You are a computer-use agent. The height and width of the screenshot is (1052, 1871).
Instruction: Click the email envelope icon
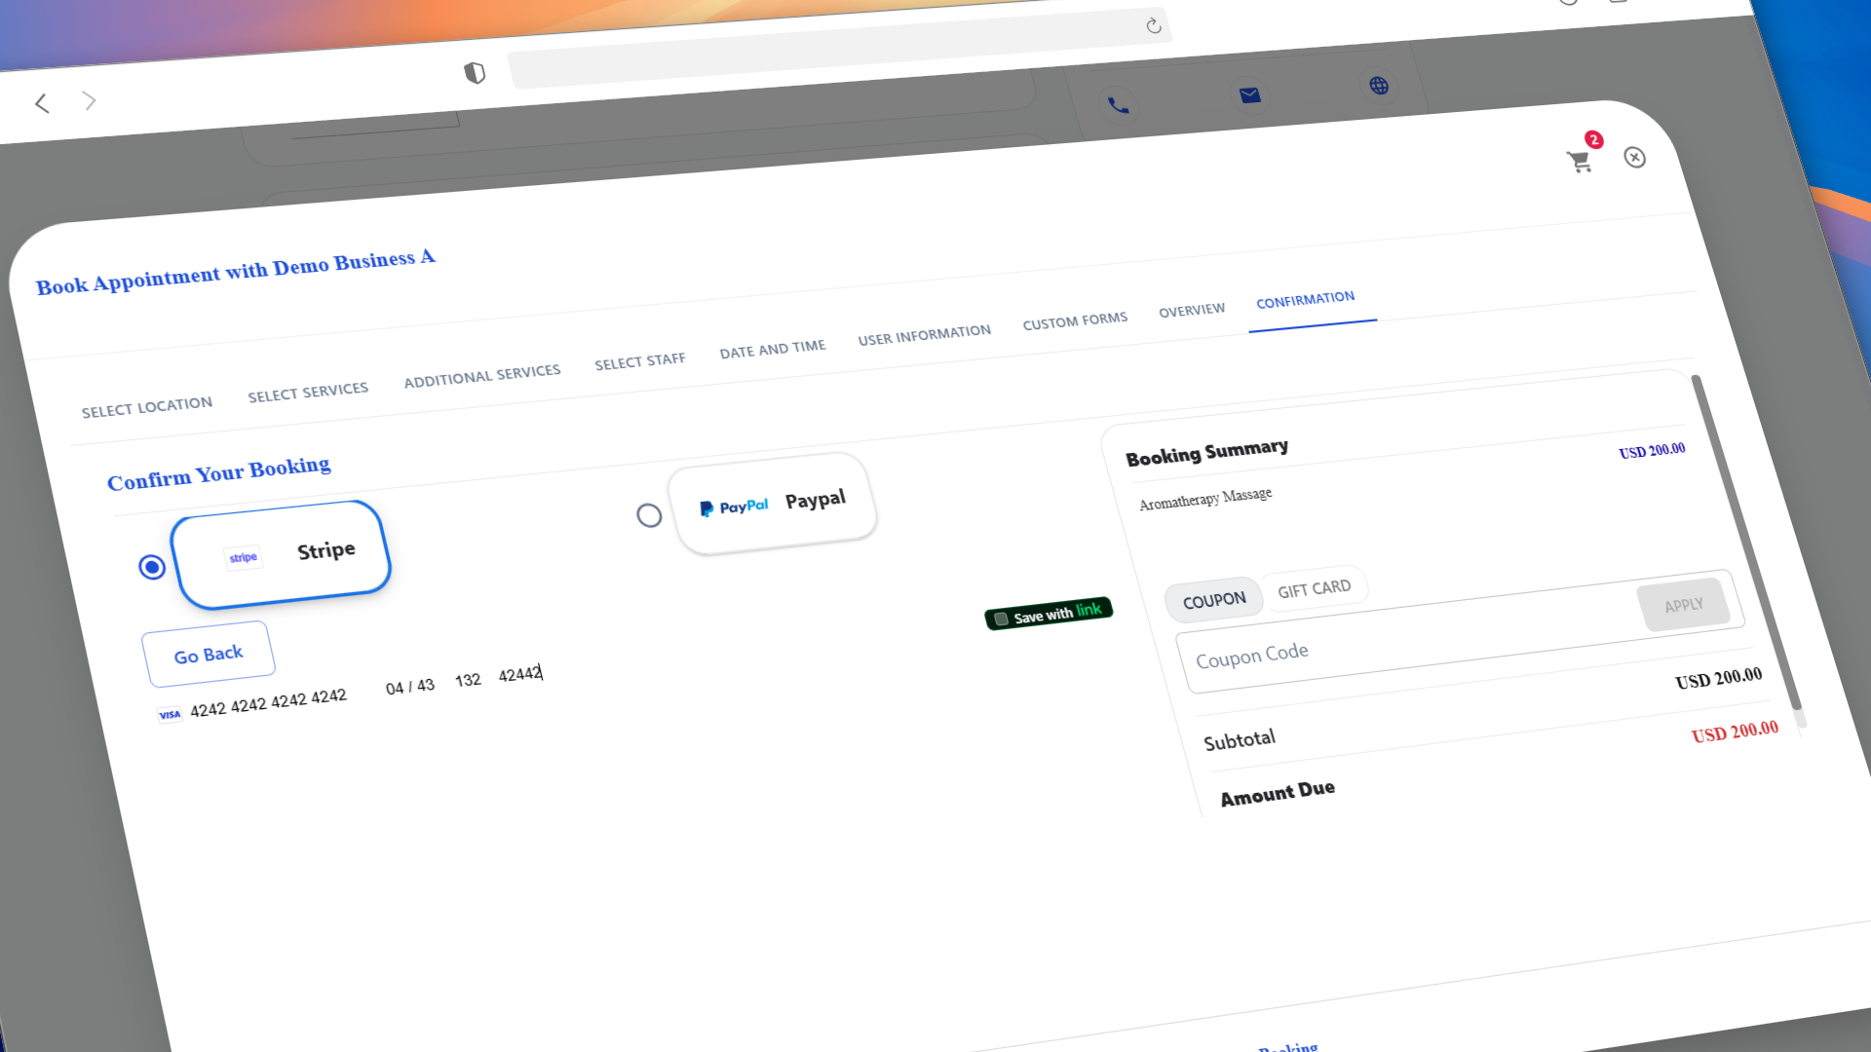point(1249,95)
